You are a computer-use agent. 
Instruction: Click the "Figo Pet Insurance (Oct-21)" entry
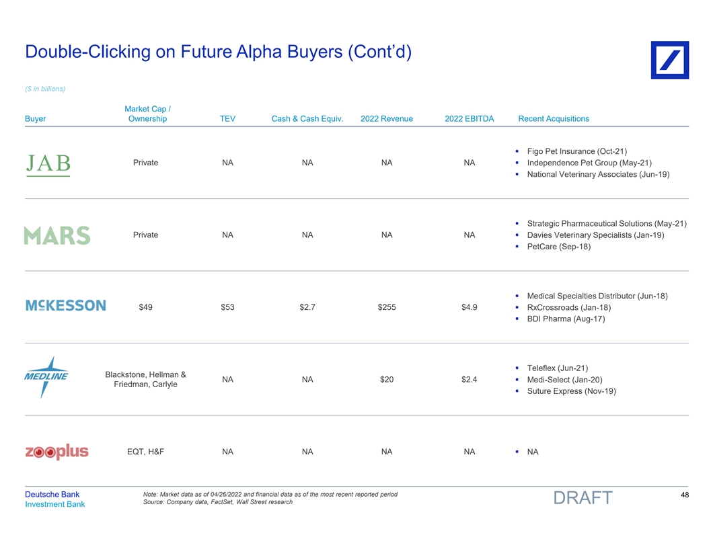pyautogui.click(x=577, y=151)
